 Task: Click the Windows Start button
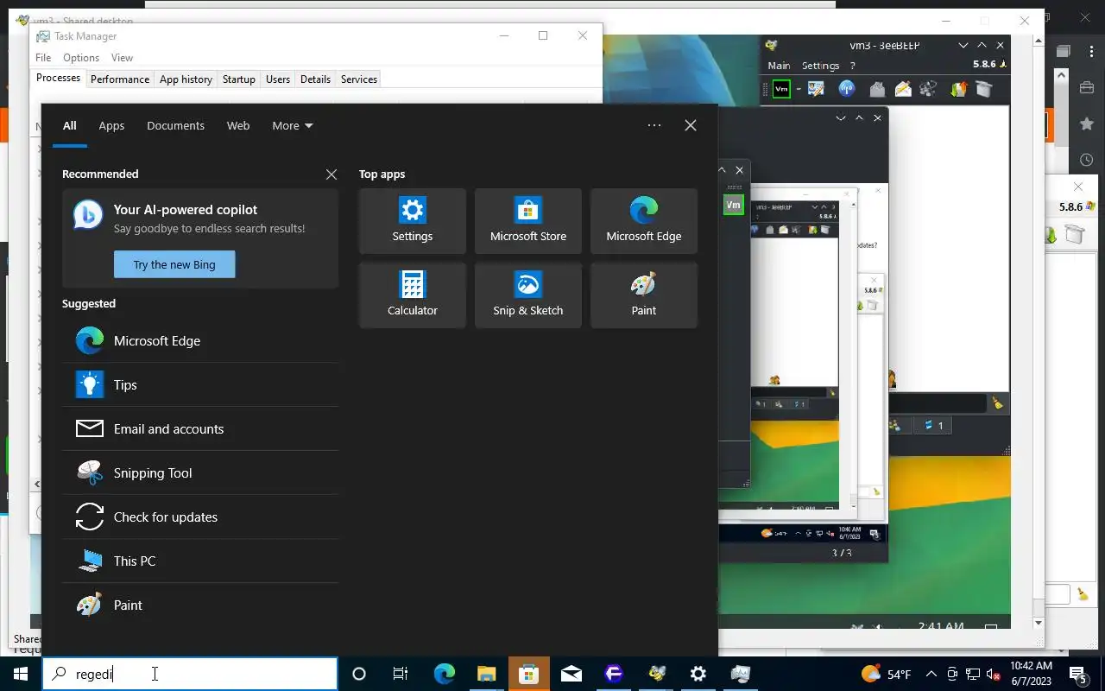tap(21, 674)
